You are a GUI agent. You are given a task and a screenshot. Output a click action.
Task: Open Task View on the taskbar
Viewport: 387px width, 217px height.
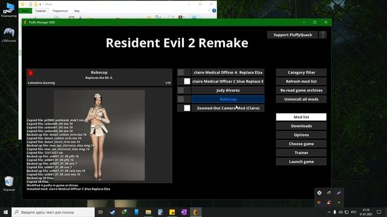tap(100, 212)
